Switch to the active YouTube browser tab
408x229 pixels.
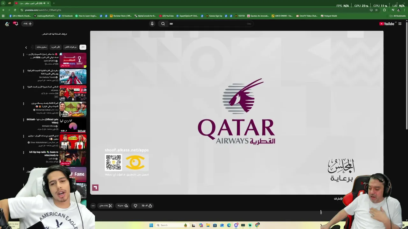[32, 3]
